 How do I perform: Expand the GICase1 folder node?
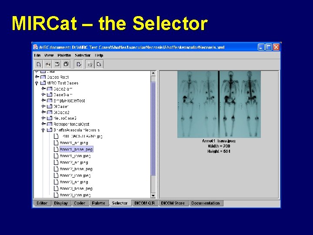(43, 106)
